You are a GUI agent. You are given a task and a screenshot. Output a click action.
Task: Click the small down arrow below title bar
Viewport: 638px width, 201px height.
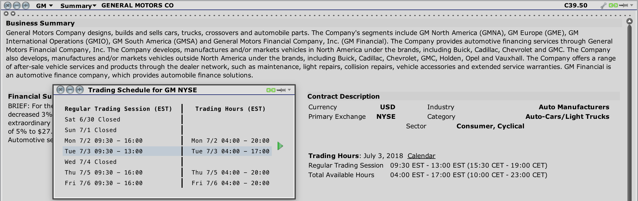(x=13, y=14)
